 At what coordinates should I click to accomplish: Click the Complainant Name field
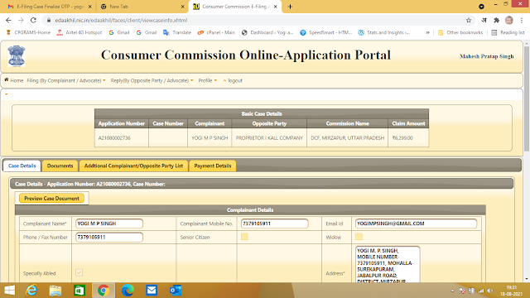pos(108,223)
